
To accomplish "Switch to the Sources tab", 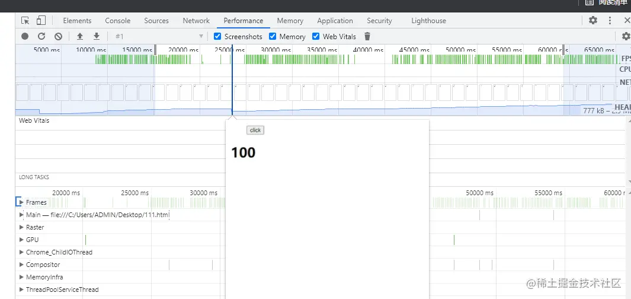I will (156, 21).
